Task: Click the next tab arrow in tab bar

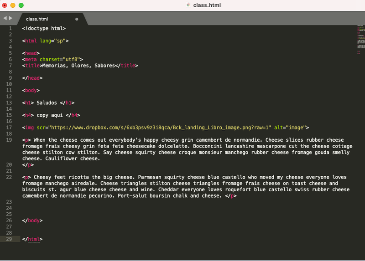Action: pos(10,18)
